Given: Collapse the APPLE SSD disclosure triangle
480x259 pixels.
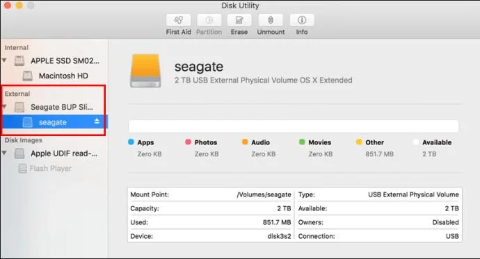Looking at the screenshot, I should [x=4, y=60].
